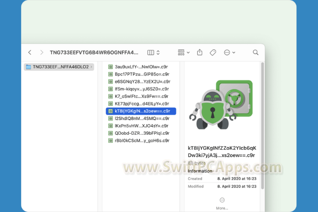
Task: Click the Cryptomator robot preview image
Action: (221, 105)
